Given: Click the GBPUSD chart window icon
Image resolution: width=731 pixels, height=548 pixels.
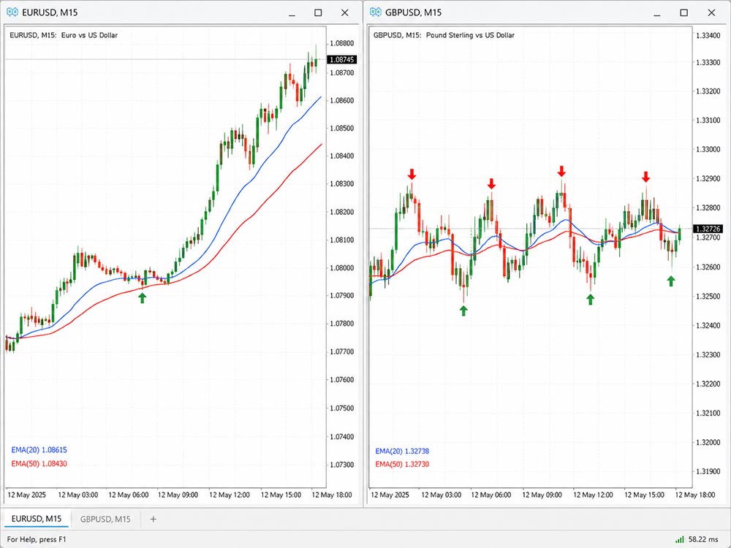Looking at the screenshot, I should pyautogui.click(x=375, y=12).
